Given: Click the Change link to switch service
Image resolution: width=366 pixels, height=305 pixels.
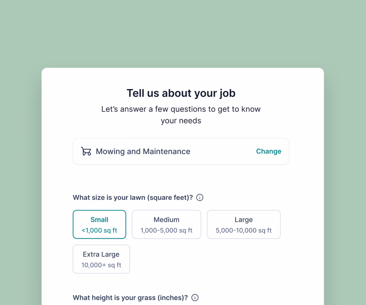Looking at the screenshot, I should coord(268,151).
